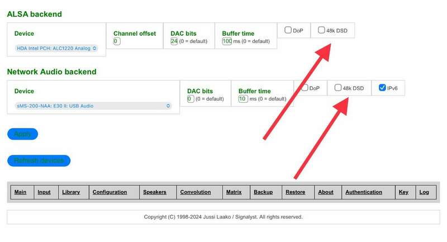Enable DoP in Network Audio backend

point(305,88)
